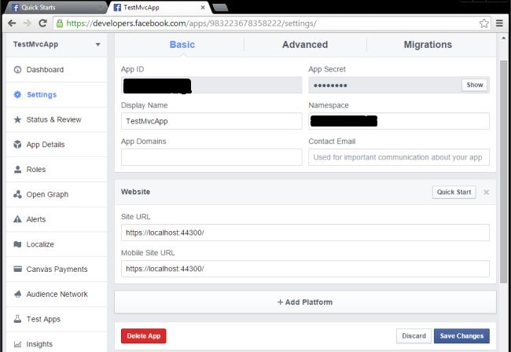Click Add Platform button
The width and height of the screenshot is (511, 352).
[x=305, y=302]
